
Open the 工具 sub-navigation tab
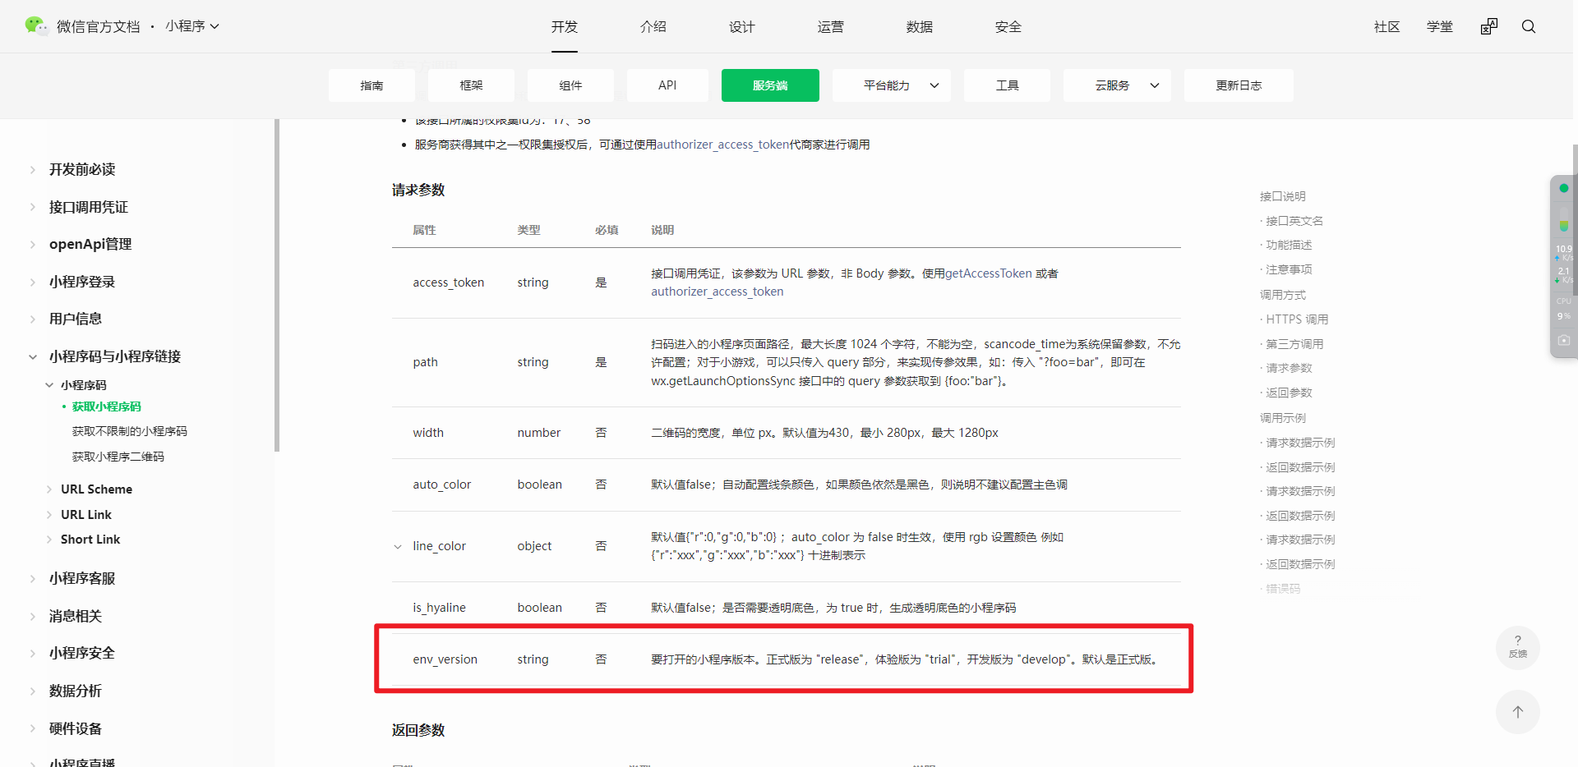click(1007, 85)
